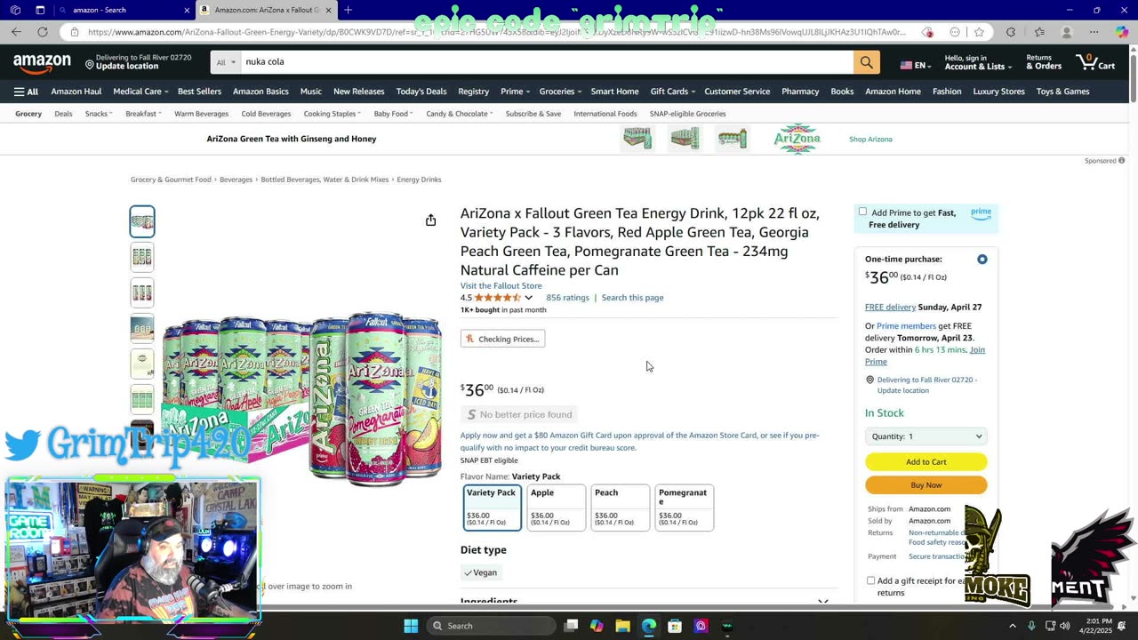Image resolution: width=1138 pixels, height=640 pixels.
Task: Click the AriZona brand logo in banner
Action: [x=797, y=139]
